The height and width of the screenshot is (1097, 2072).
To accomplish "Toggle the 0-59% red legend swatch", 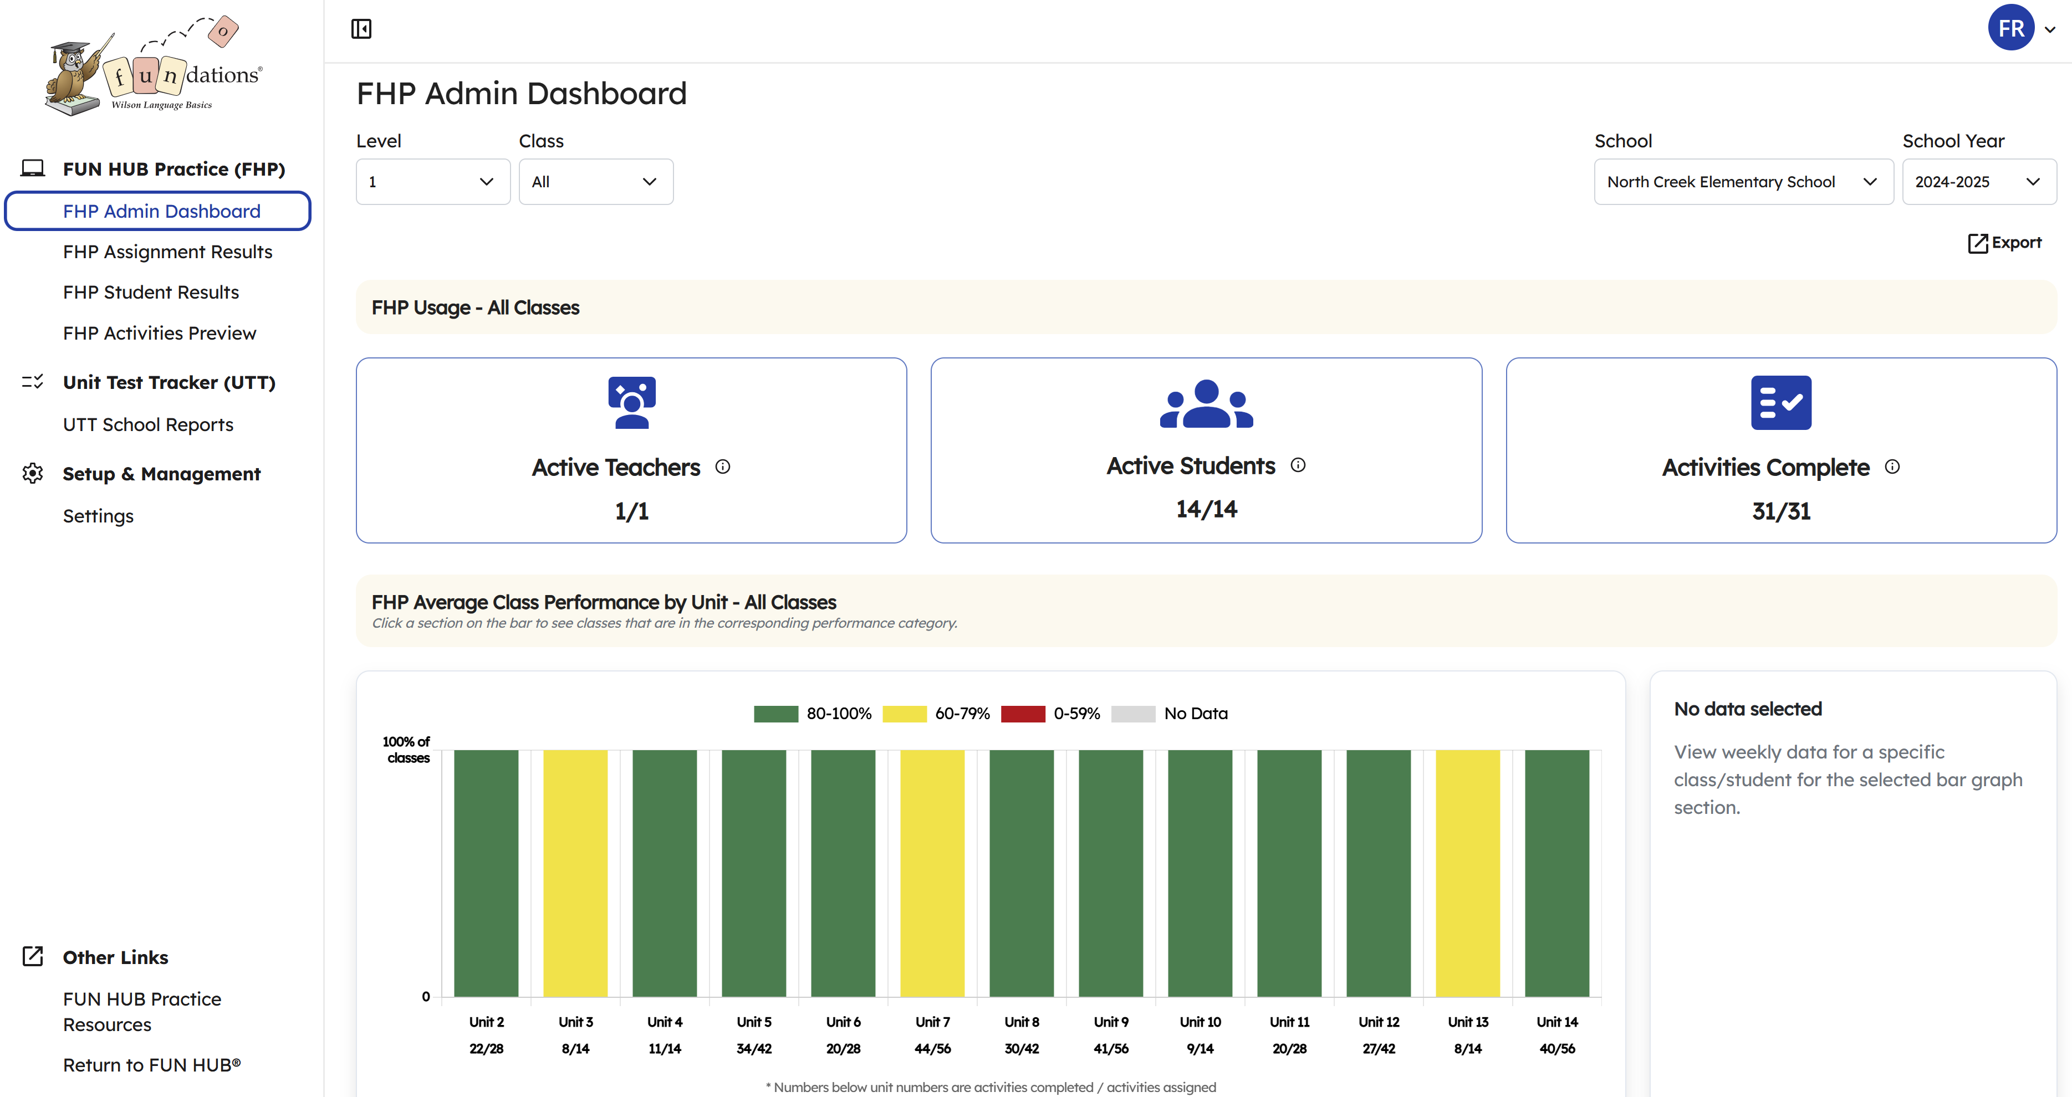I will click(1022, 714).
